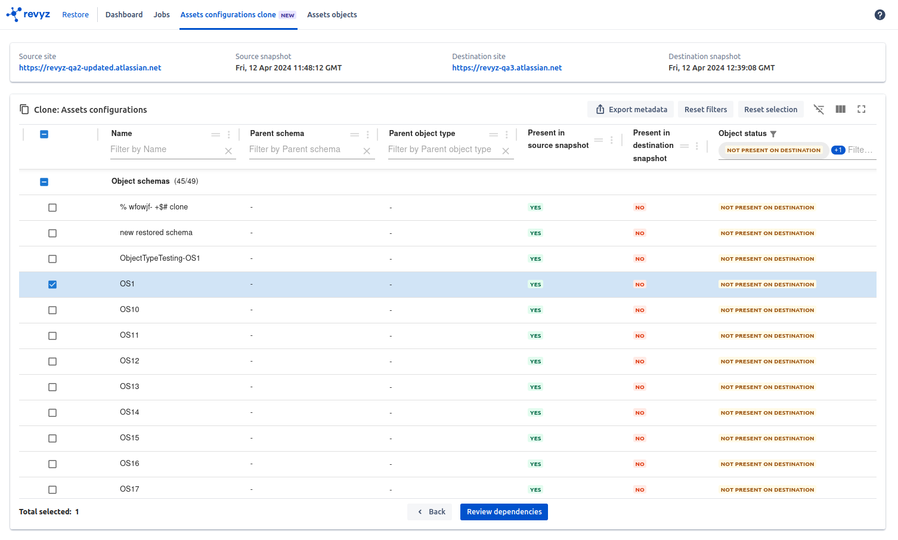Click the Name column drag handle
The height and width of the screenshot is (540, 898).
pyautogui.click(x=216, y=135)
